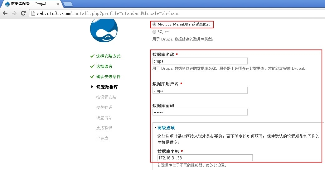Click the browser forward arrow button
Image resolution: width=325 pixels, height=170 pixels.
14,13
